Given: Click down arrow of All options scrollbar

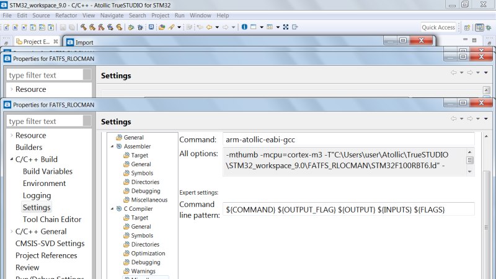Looking at the screenshot, I should 470,172.
